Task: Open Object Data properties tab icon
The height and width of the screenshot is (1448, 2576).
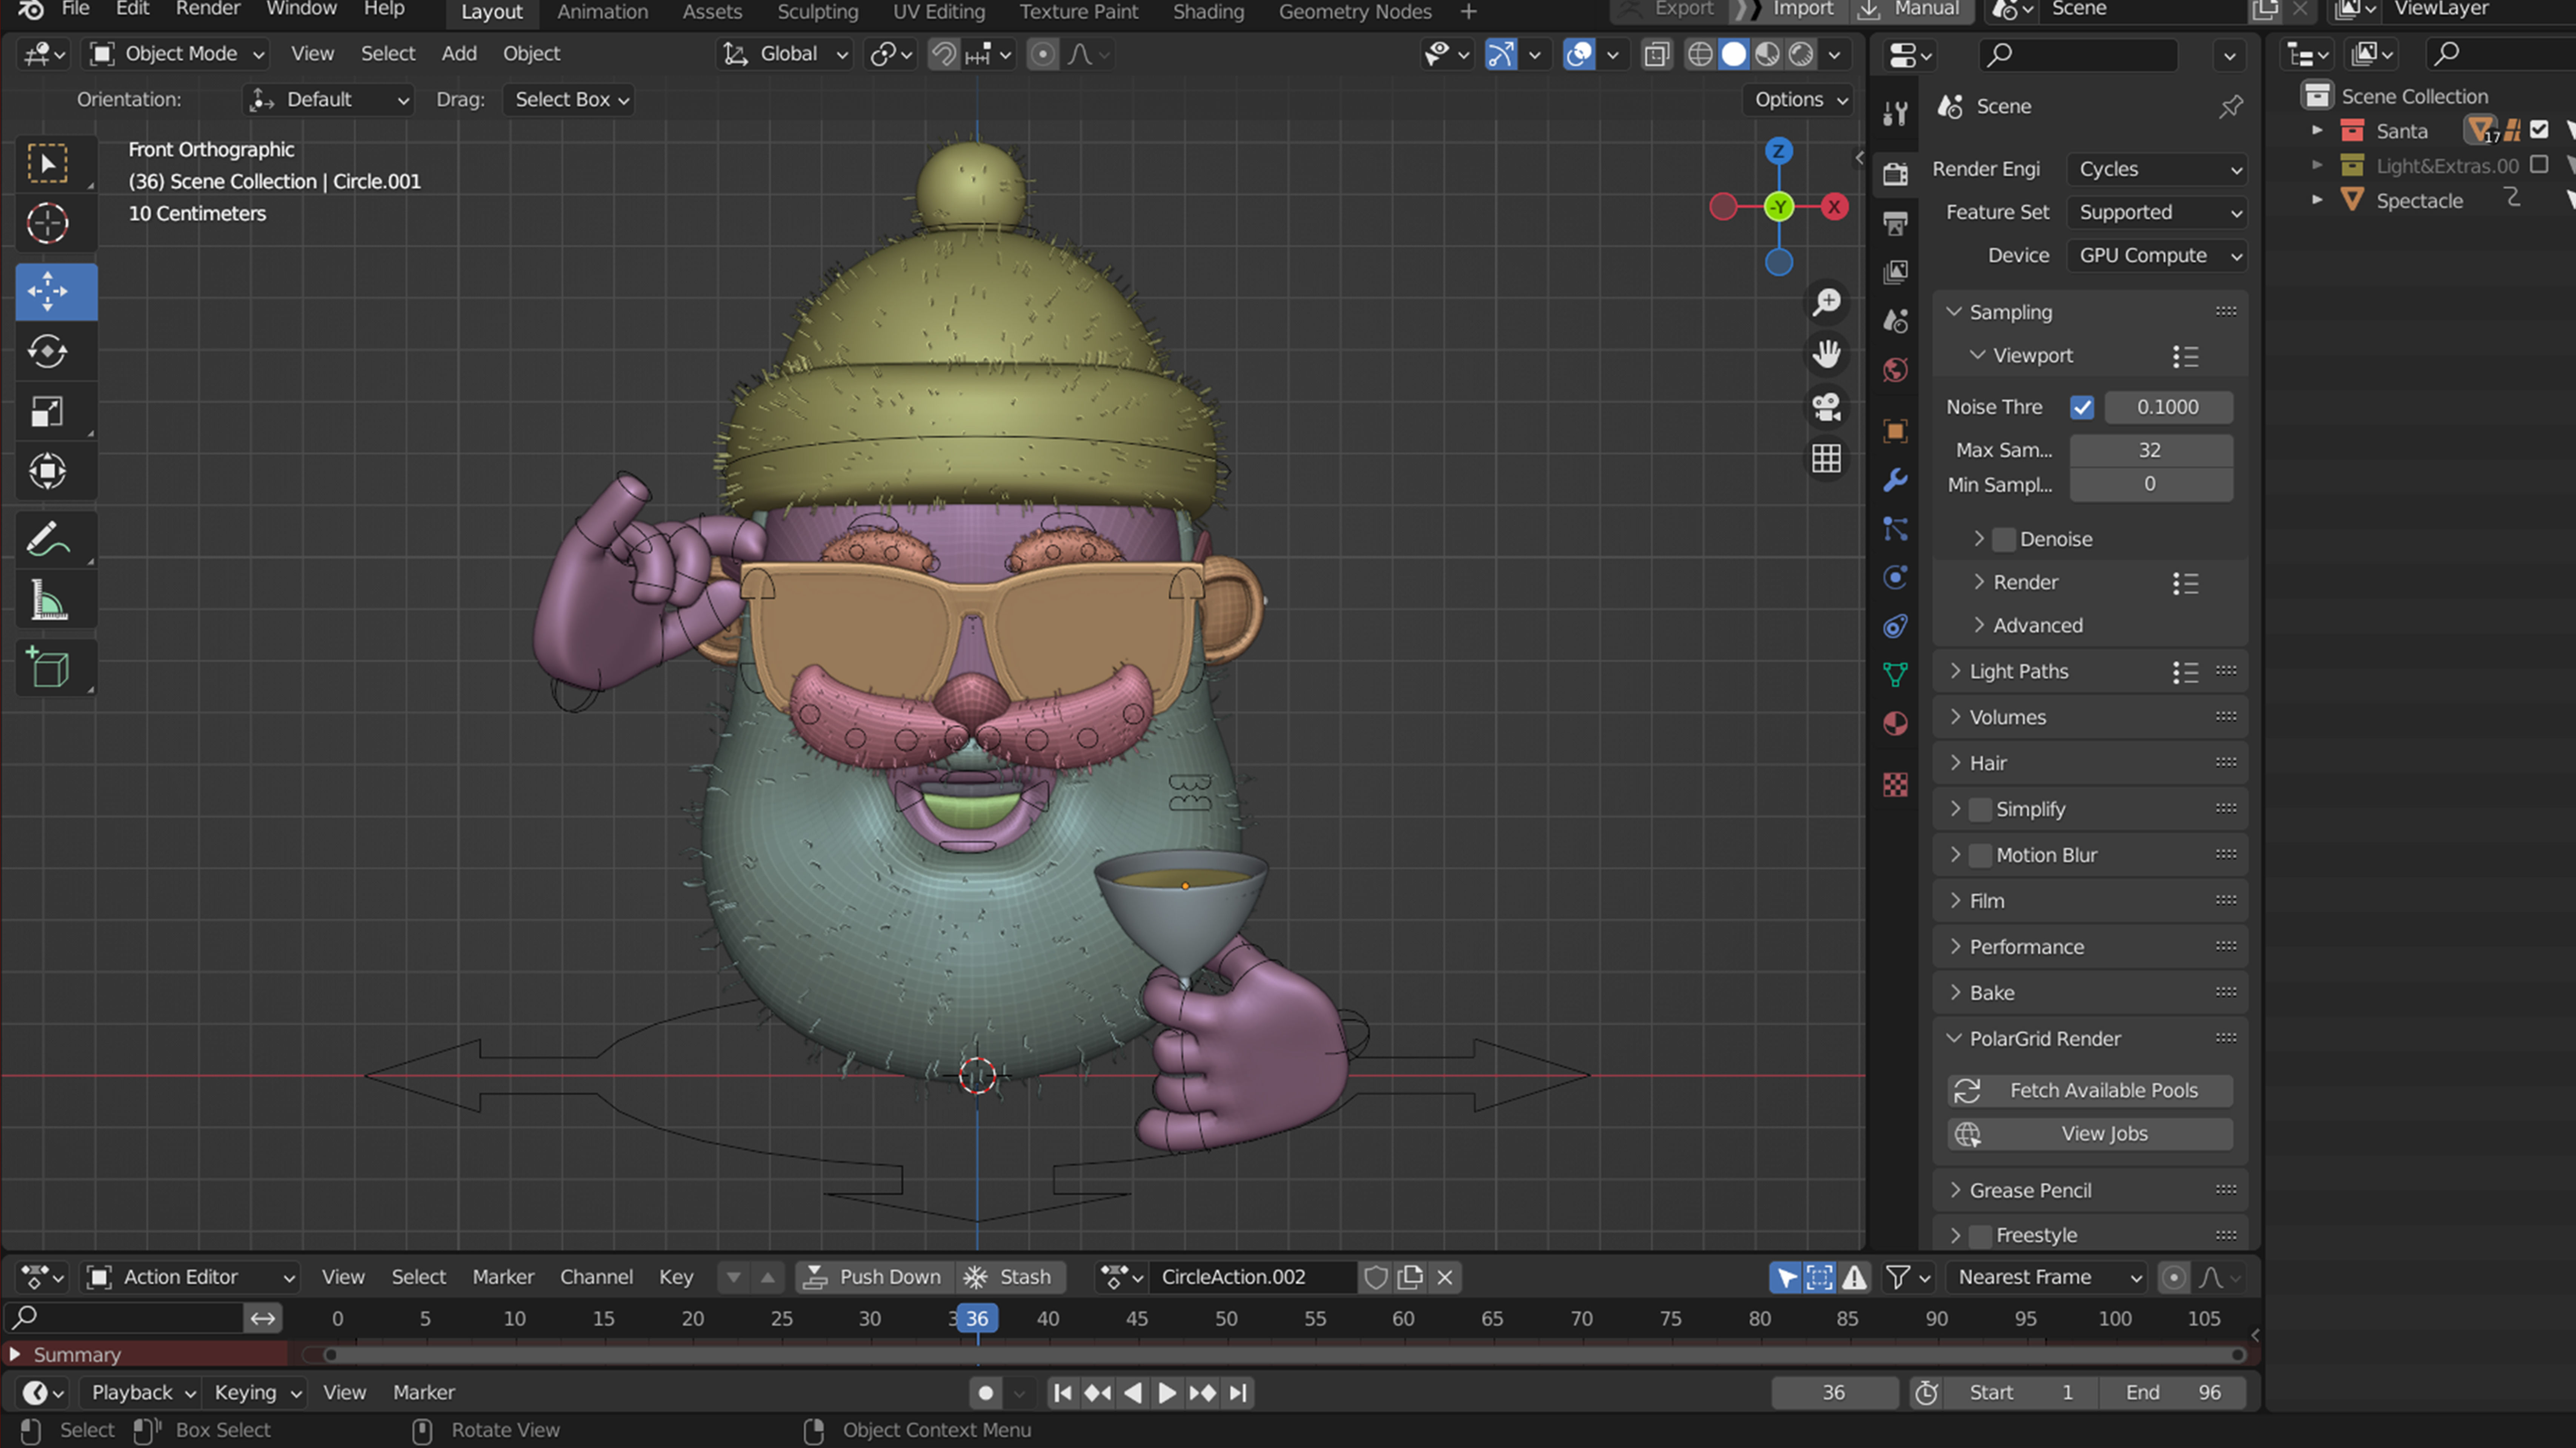Action: coord(1895,675)
